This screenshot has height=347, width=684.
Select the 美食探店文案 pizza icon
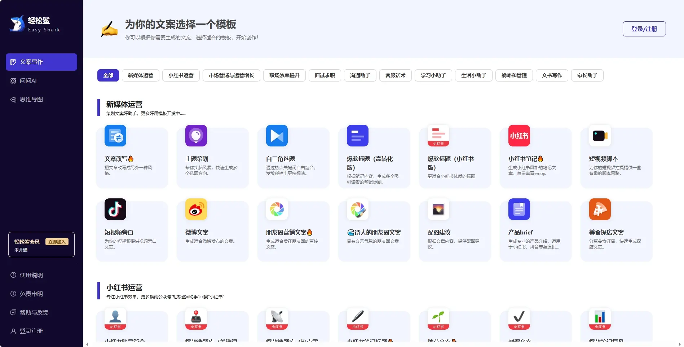pos(600,209)
